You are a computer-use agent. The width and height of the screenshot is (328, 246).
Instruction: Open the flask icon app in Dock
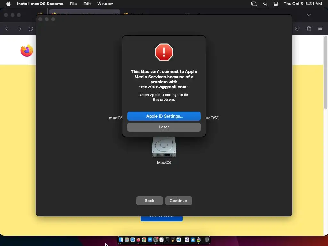coord(199,240)
